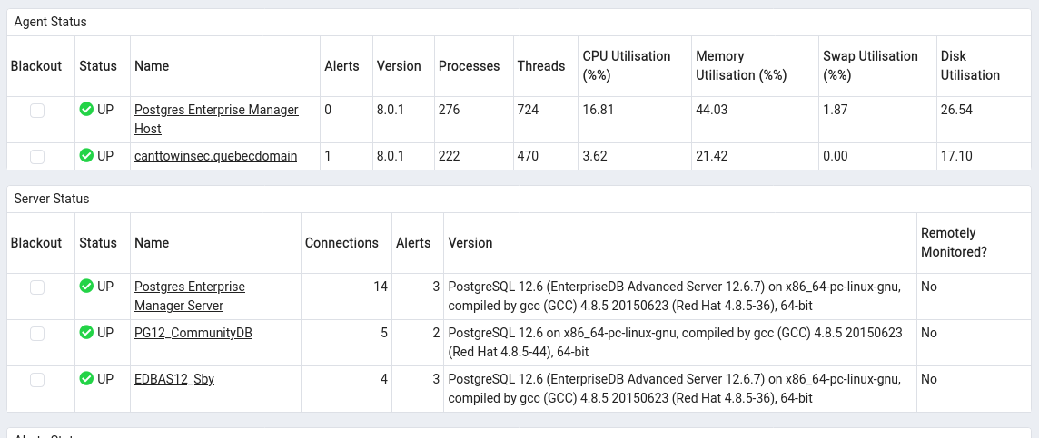Toggle blackout checkbox for PG12_CommunityDB
This screenshot has width=1039, height=438.
[x=37, y=334]
